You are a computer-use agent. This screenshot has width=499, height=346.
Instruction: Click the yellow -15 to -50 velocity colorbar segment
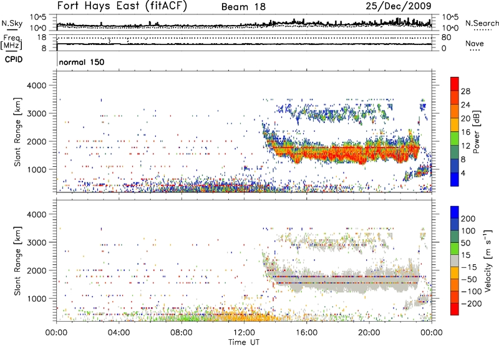click(x=455, y=273)
